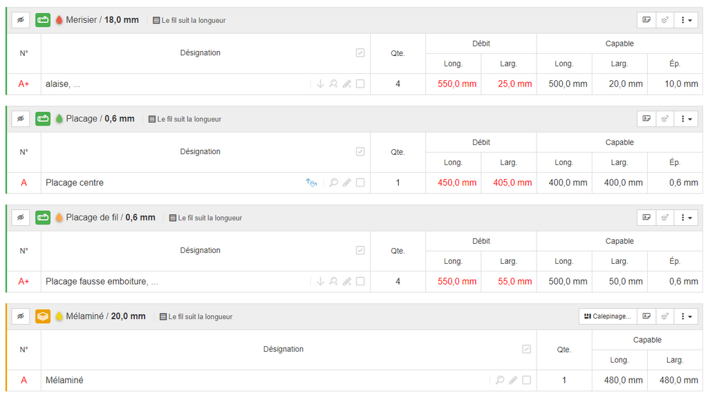The image size is (708, 400).
Task: Click the red drop color for Merisier
Action: click(x=59, y=20)
